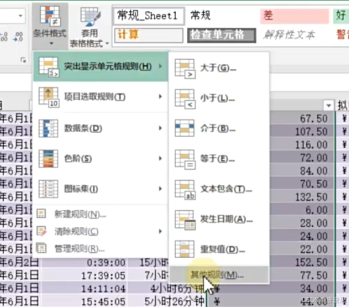Select 大于(G)... rule option
This screenshot has height=307, width=349.
click(x=219, y=68)
